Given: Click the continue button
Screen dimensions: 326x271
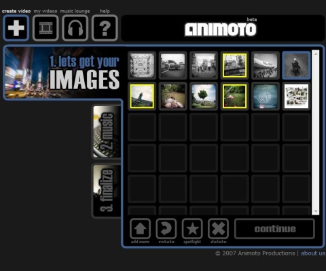Looking at the screenshot, I should (274, 229).
